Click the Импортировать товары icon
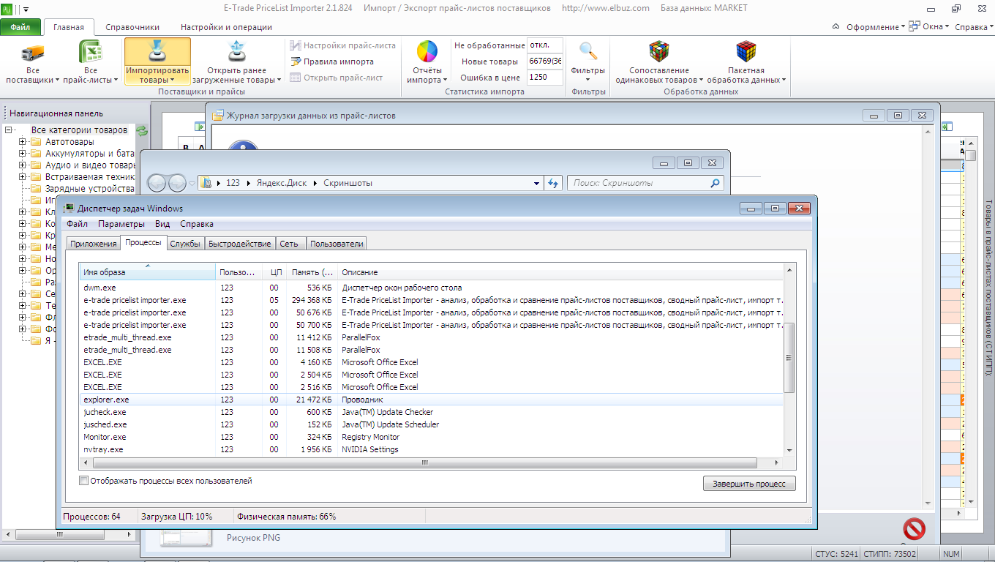Viewport: 995px width, 562px height. (157, 53)
